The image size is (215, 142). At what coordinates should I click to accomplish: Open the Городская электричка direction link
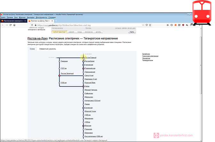150,56
